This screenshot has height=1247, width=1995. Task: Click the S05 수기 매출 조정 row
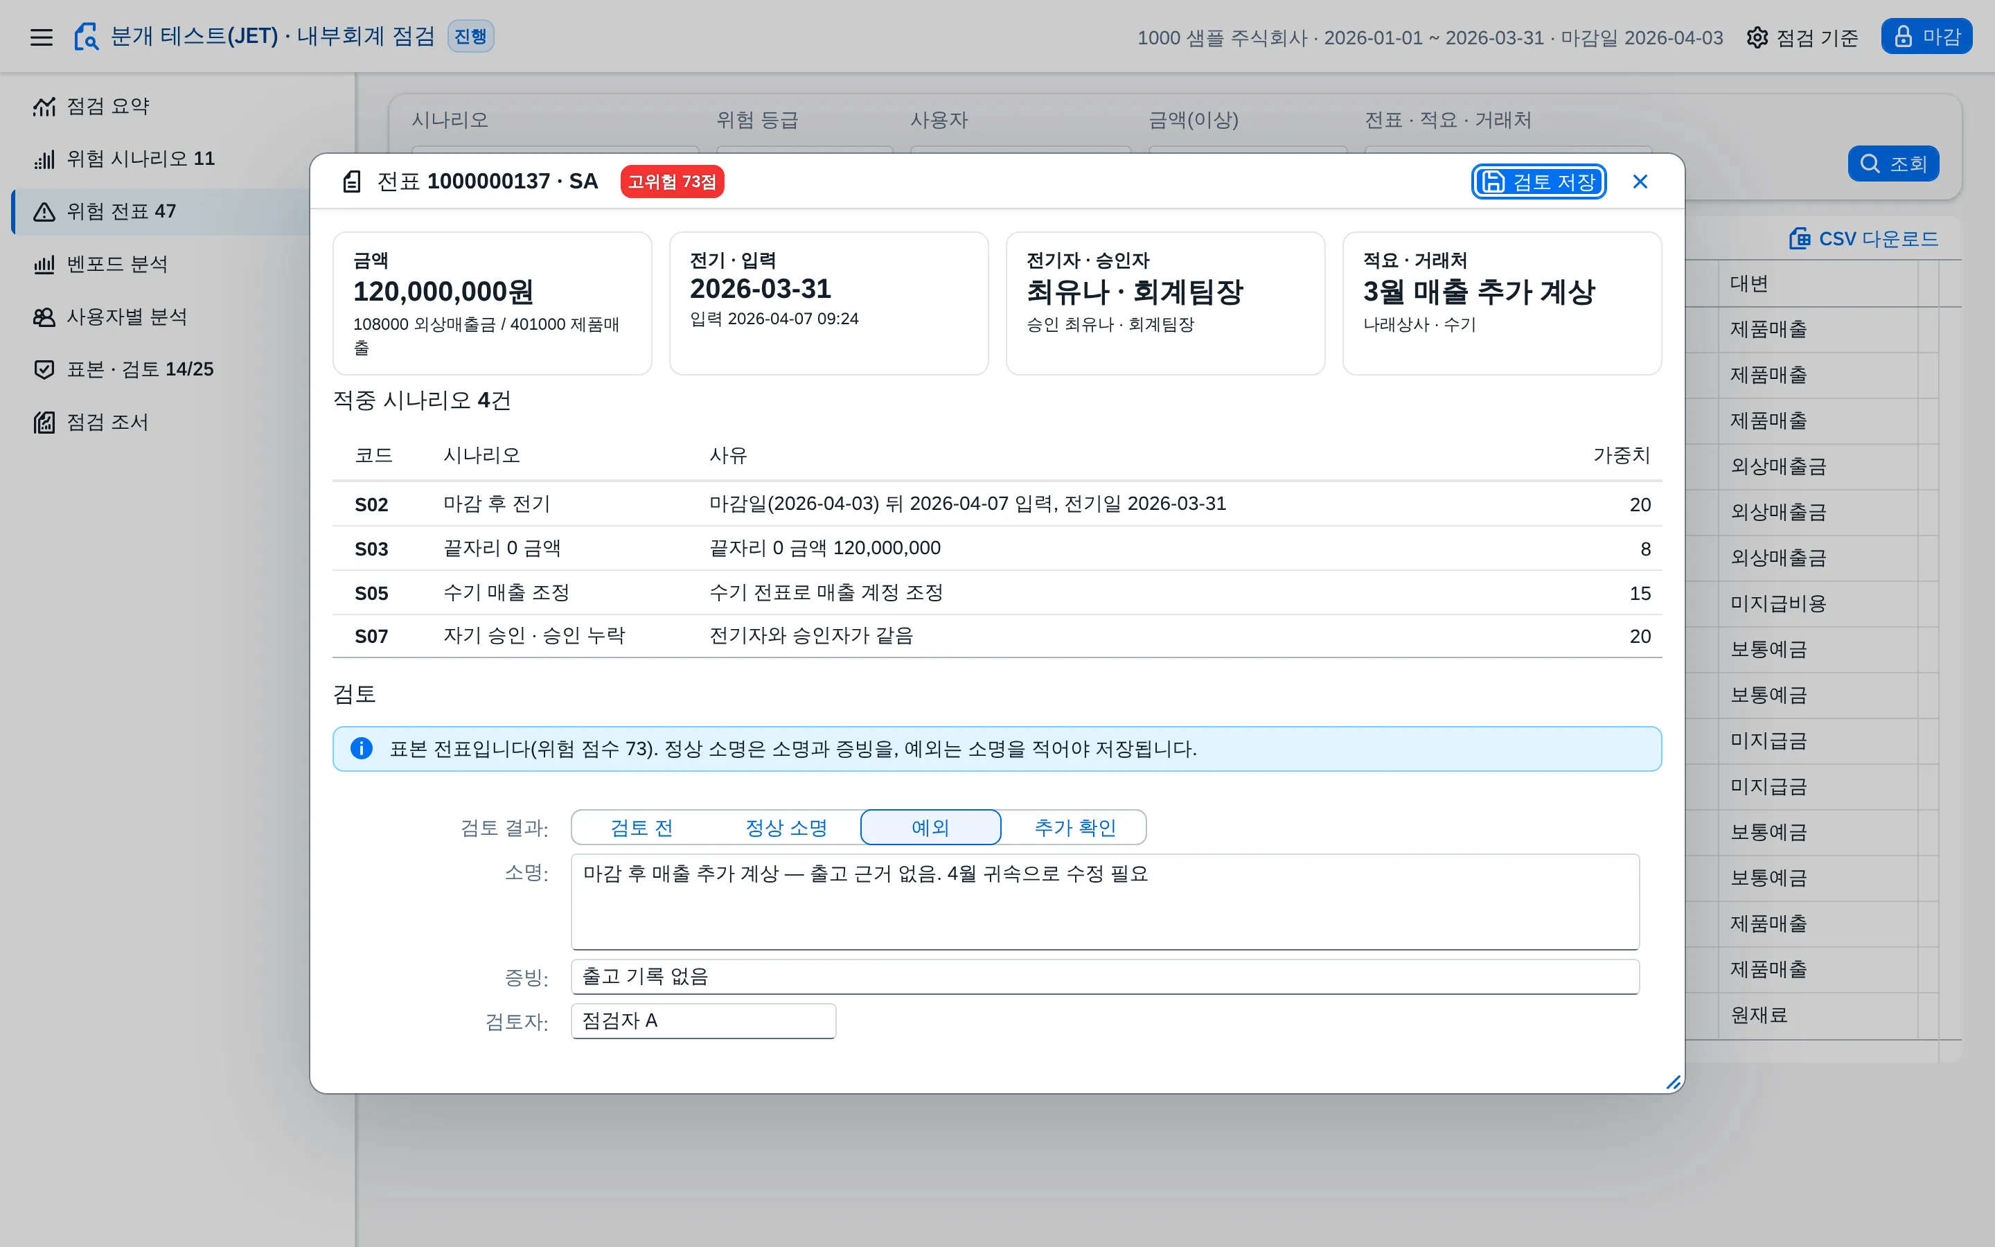pos(997,593)
